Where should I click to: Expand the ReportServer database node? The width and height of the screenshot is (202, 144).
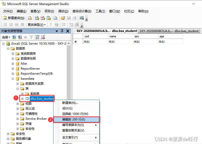(13, 69)
